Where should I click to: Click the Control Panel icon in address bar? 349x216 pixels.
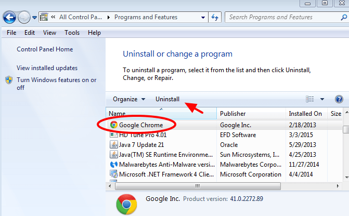(44, 17)
